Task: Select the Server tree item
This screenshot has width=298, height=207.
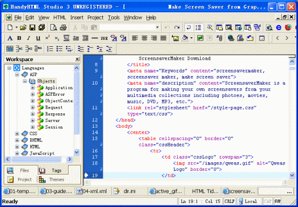Action: [x=53, y=121]
